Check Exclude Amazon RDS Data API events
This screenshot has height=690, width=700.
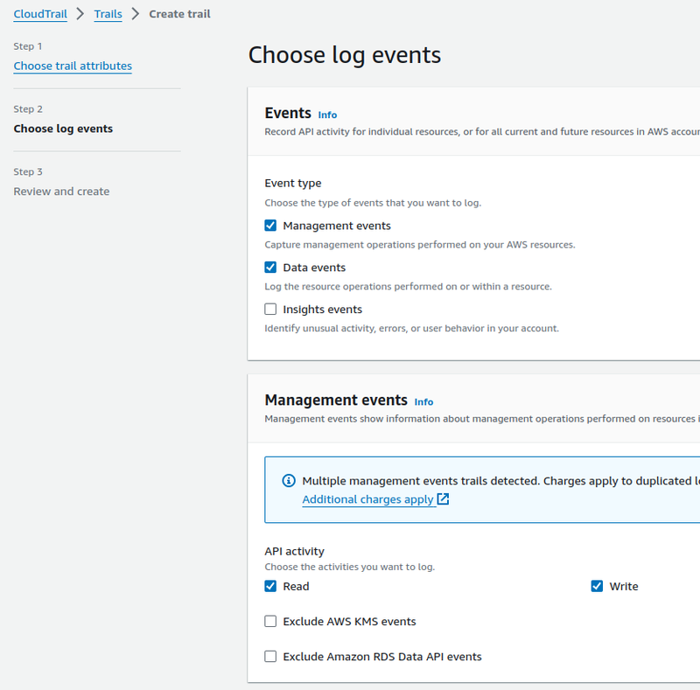(x=270, y=657)
